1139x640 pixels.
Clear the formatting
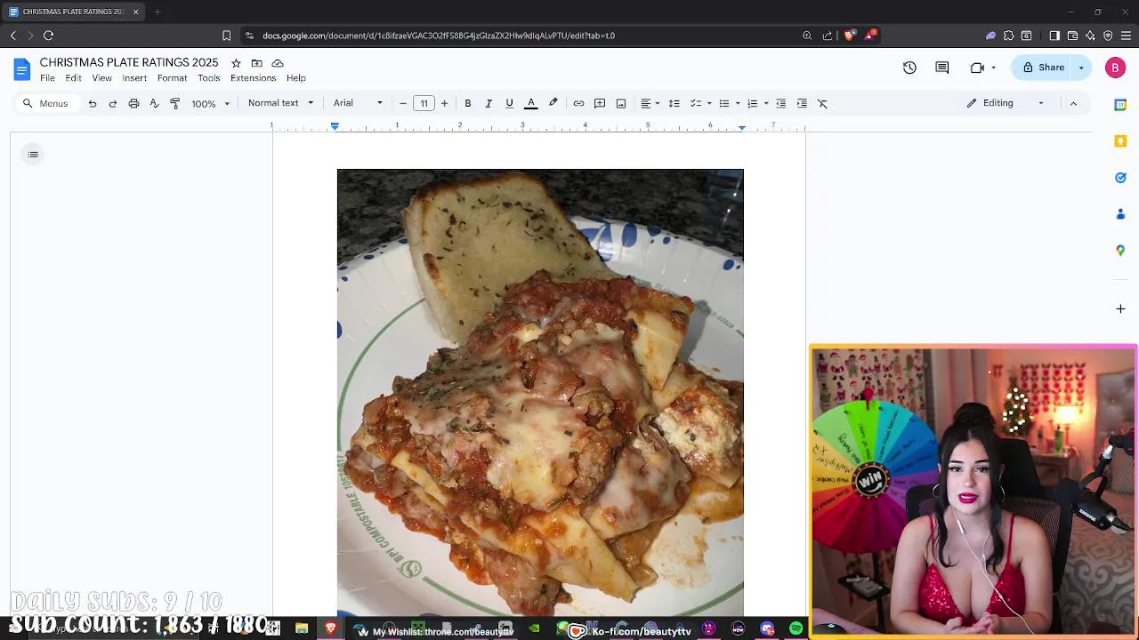(822, 103)
